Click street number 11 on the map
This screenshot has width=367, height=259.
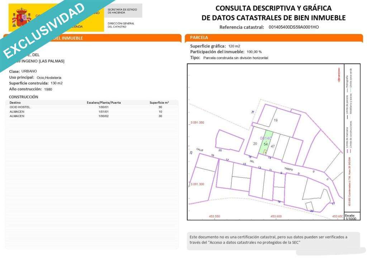(270, 170)
